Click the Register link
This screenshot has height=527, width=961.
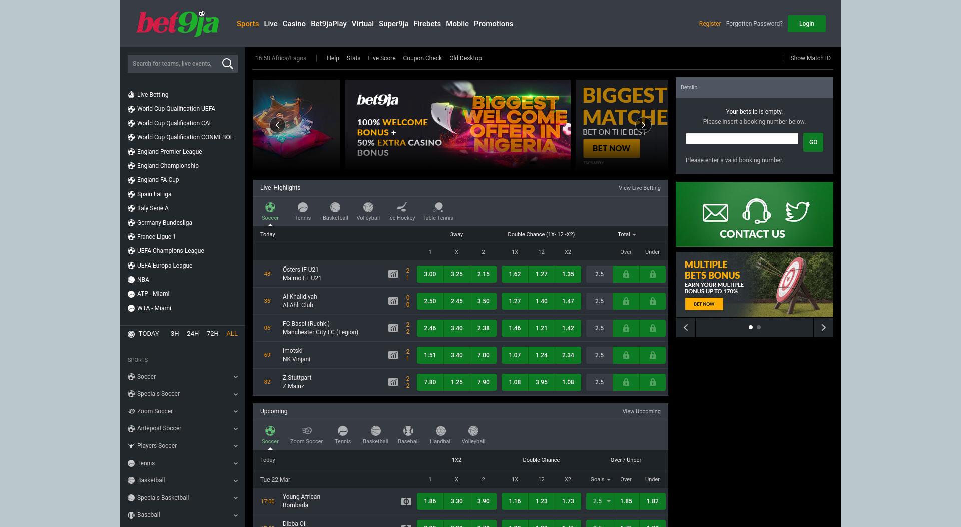coord(710,24)
